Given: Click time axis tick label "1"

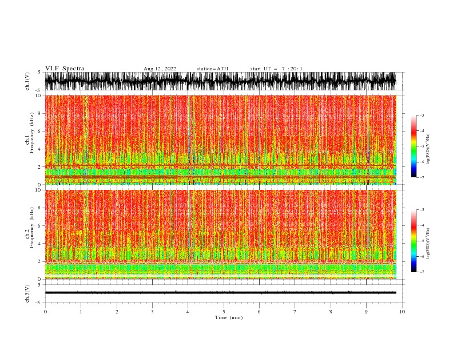Looking at the screenshot, I should [81, 312].
